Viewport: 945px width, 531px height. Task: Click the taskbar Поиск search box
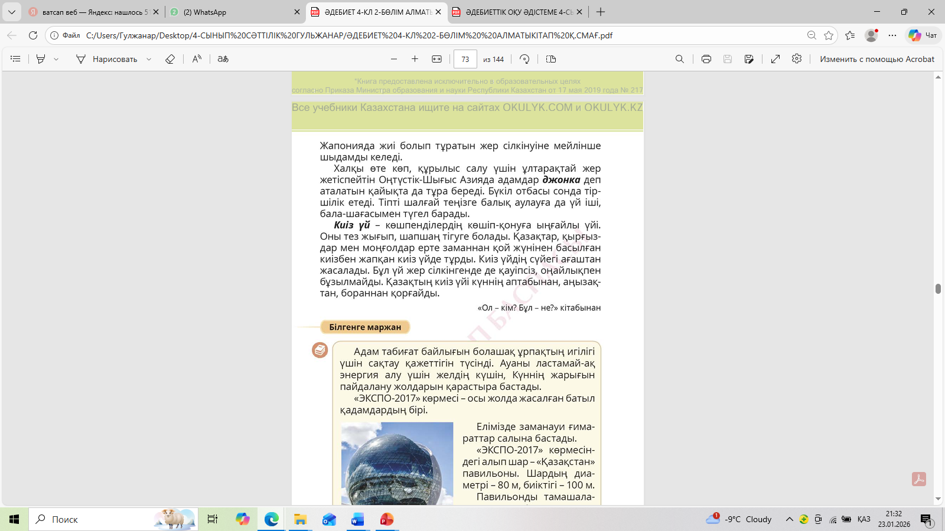(113, 519)
